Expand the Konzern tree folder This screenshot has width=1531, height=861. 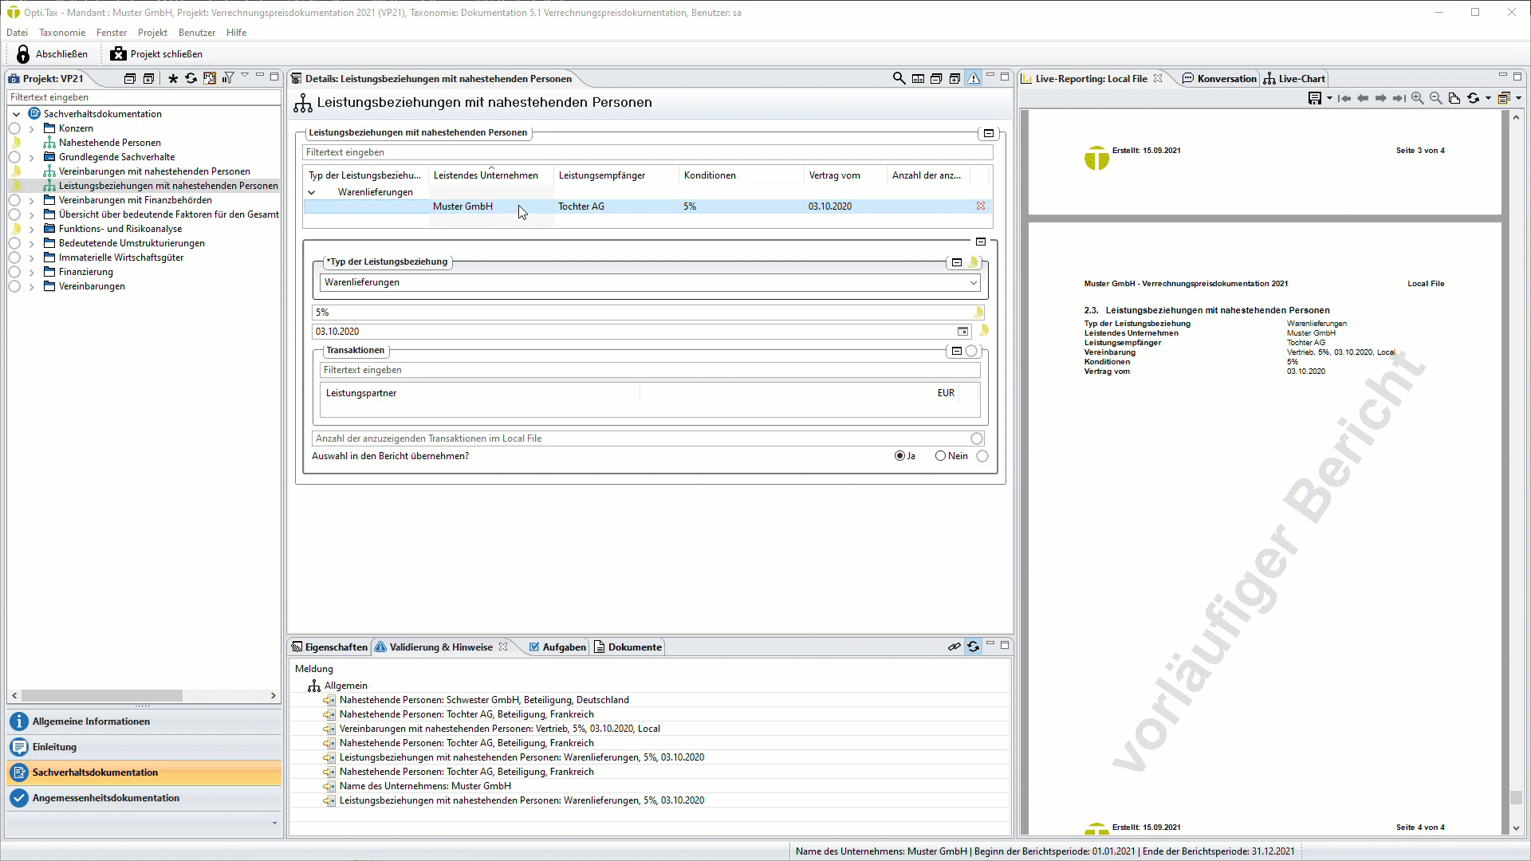pos(32,128)
